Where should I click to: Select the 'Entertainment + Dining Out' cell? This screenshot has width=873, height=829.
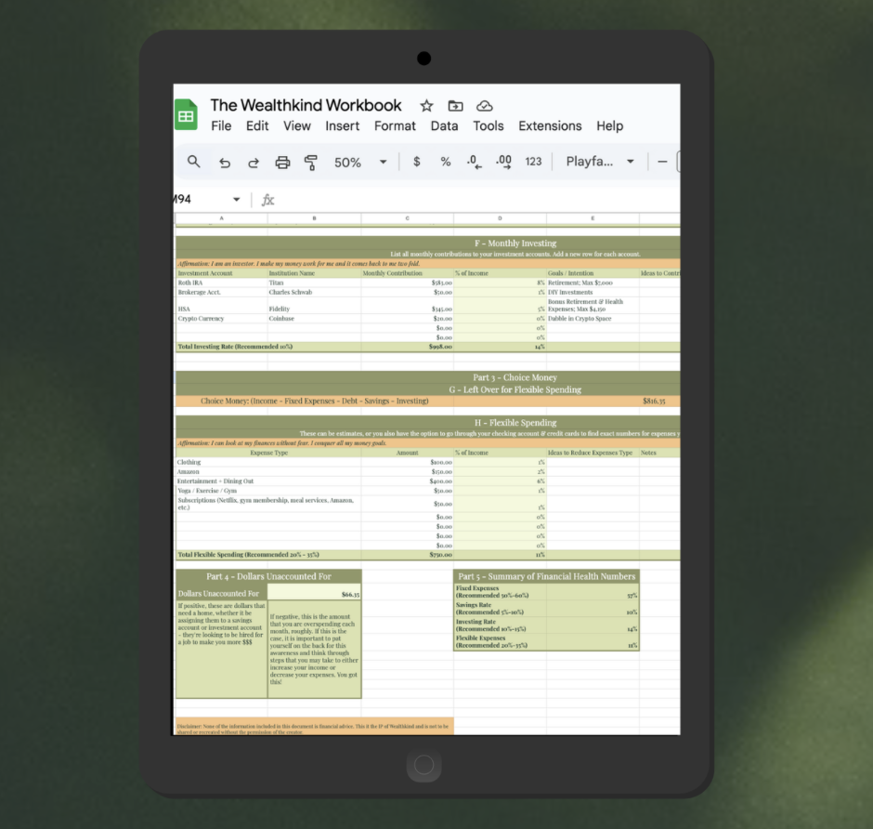click(x=268, y=481)
